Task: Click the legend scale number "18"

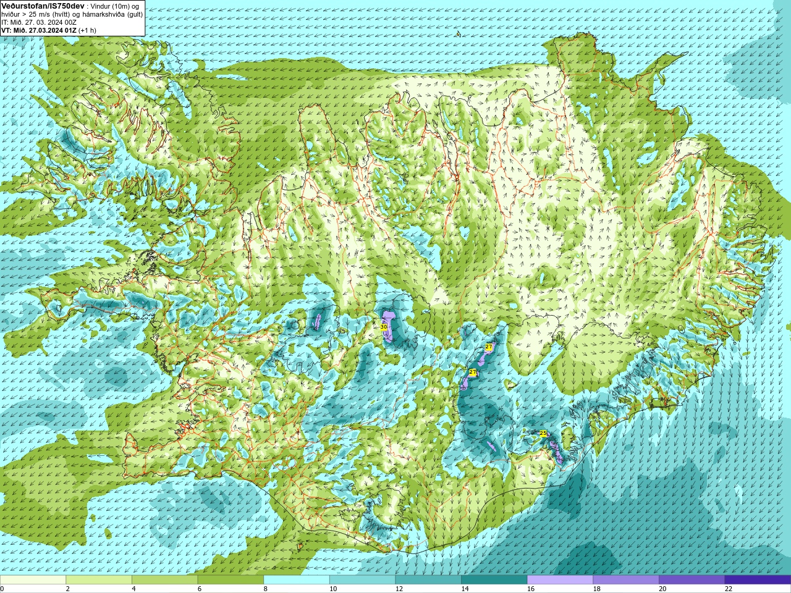Action: click(x=597, y=589)
